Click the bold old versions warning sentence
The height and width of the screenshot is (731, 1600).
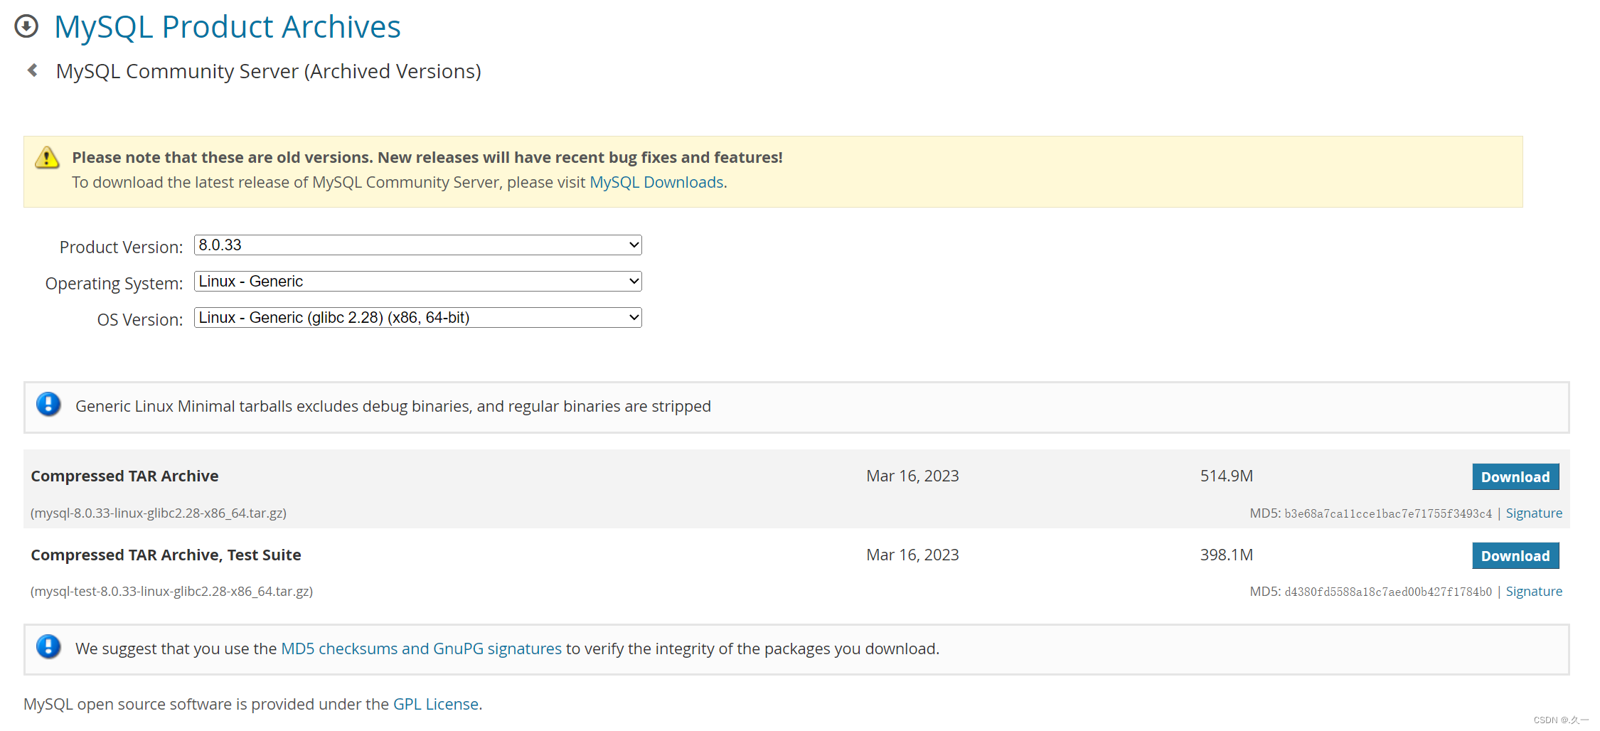[427, 158]
